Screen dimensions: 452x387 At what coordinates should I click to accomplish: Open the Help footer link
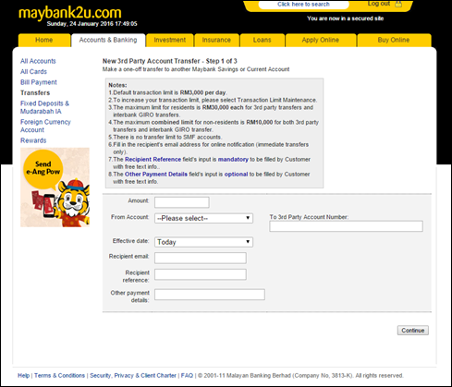[x=24, y=376]
